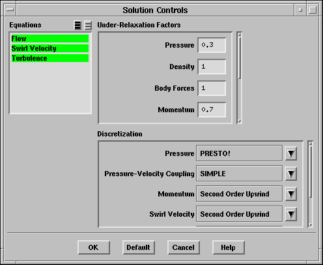This screenshot has width=323, height=265.
Task: Toggle the Flow equation selection
Action: [x=50, y=39]
